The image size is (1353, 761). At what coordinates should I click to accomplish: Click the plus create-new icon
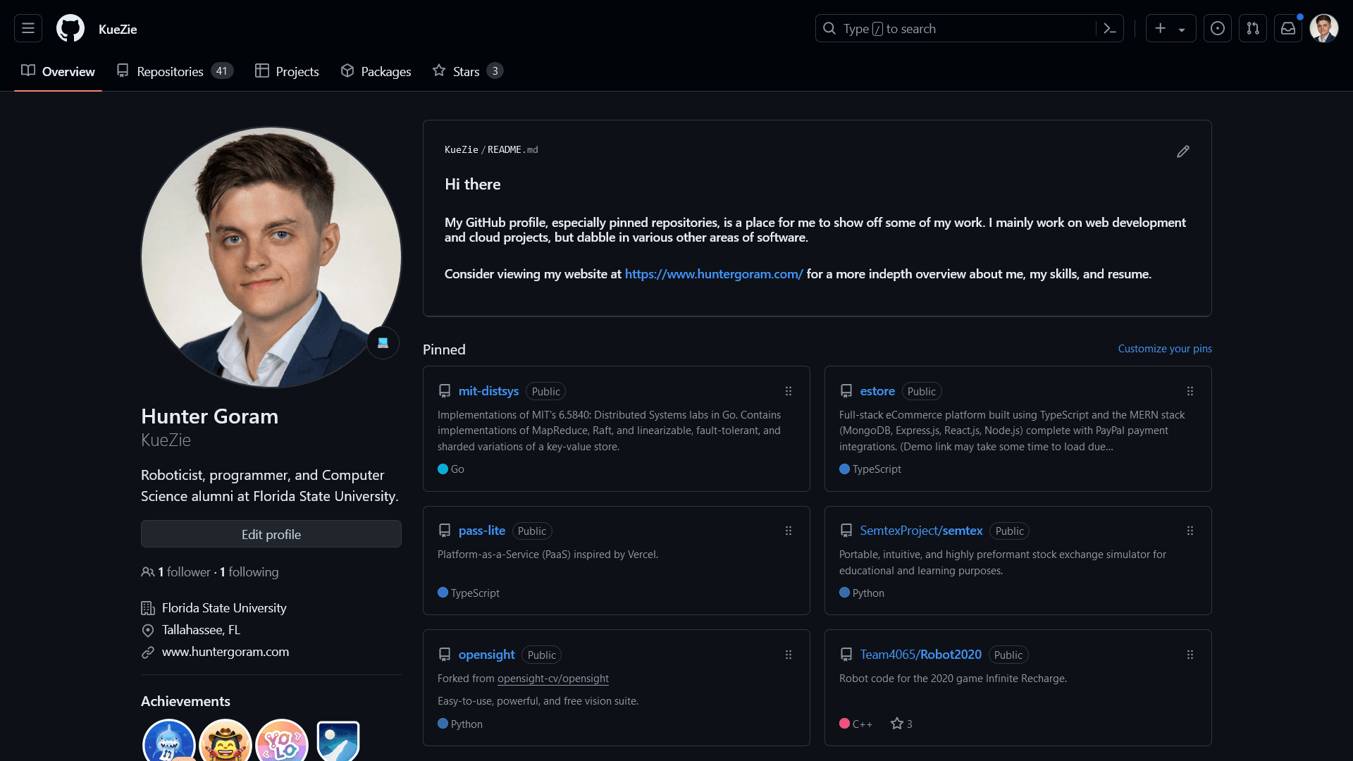click(1161, 28)
